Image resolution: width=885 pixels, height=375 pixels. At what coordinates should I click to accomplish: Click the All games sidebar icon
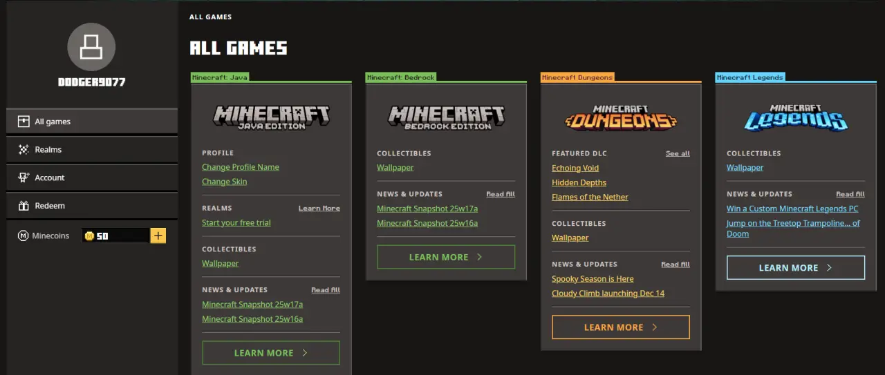24,122
